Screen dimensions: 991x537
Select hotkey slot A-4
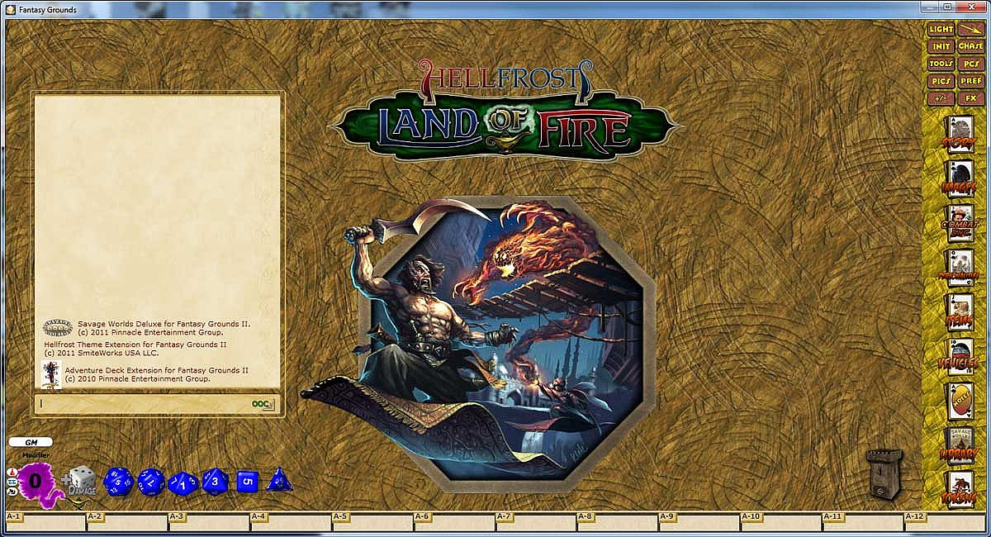[291, 523]
